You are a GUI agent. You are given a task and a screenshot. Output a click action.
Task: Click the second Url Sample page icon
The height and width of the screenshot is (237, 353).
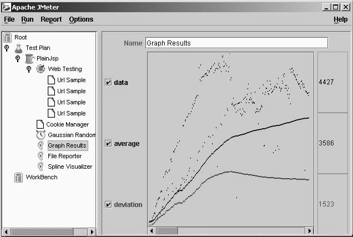(51, 91)
